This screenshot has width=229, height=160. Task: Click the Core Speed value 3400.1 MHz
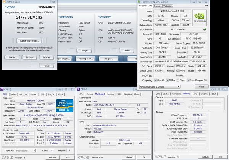coord(24,133)
